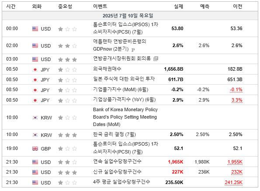Click the revised previous value 241.25K
Screen dimensions: 260x191
tap(233, 182)
